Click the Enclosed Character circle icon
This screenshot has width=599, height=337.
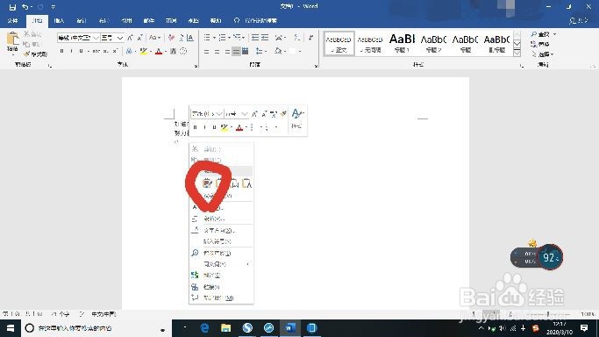tap(183, 51)
